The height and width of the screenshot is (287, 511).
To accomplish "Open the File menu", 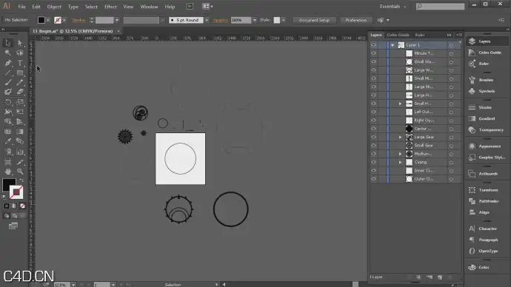I will [x=21, y=7].
